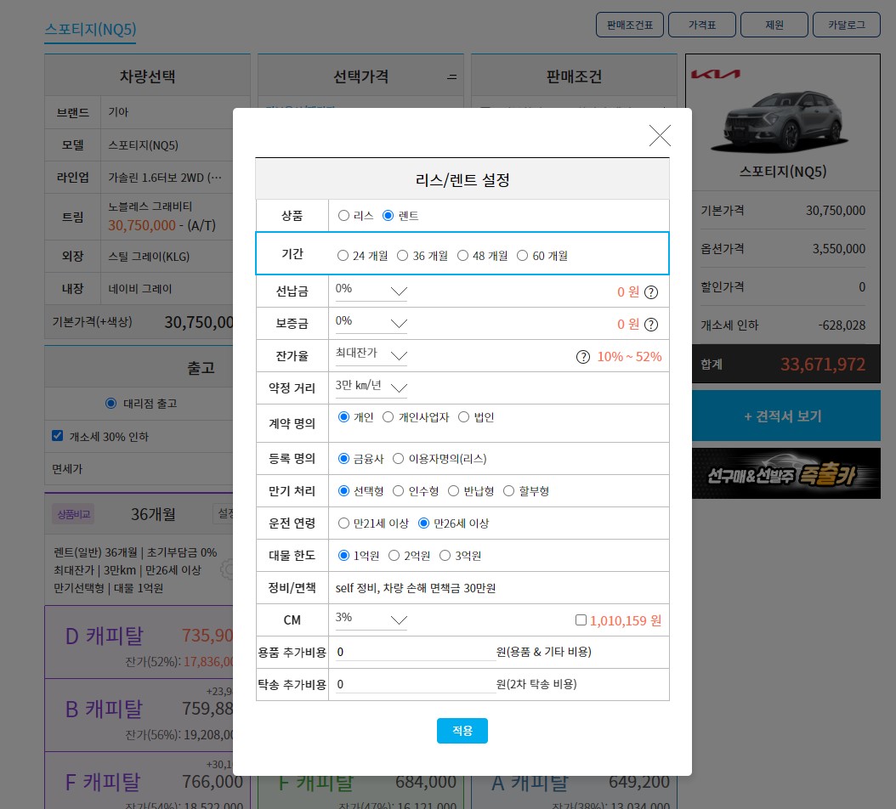Viewport: 896px width, 809px height.
Task: Open the 잔가율 help question-mark icon
Action: coord(583,357)
